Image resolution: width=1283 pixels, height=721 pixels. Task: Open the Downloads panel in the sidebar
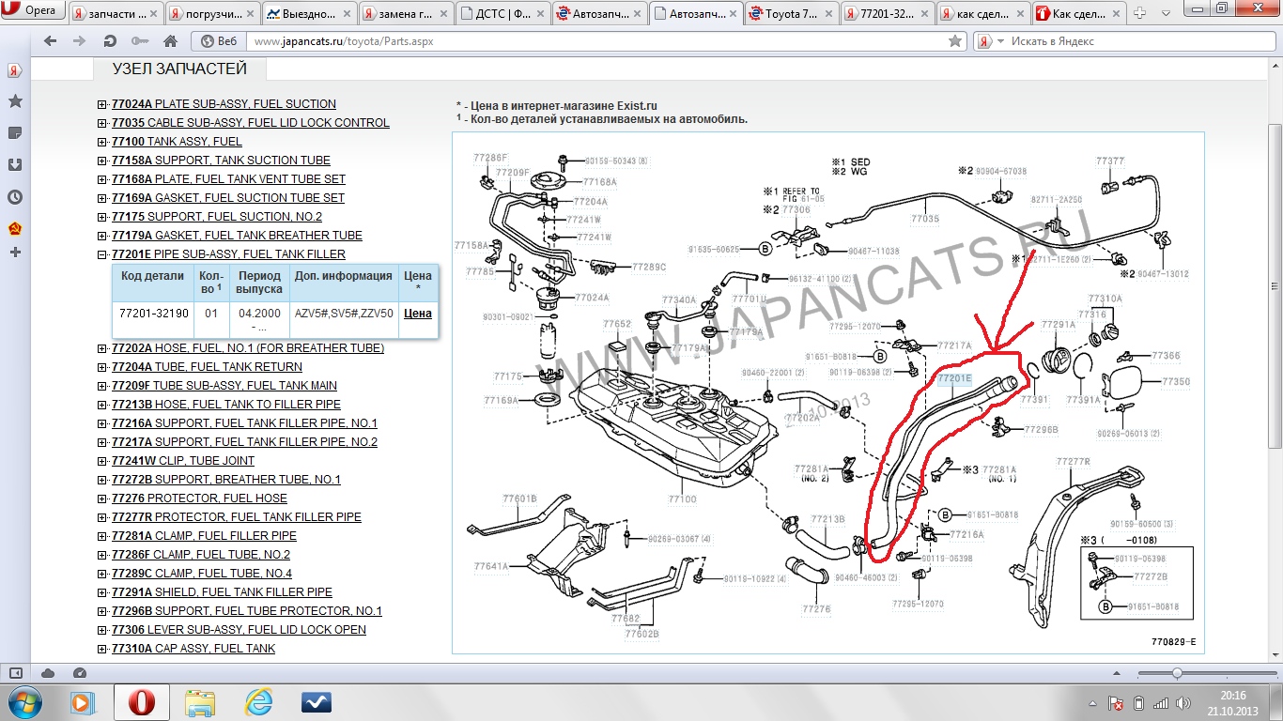point(15,164)
